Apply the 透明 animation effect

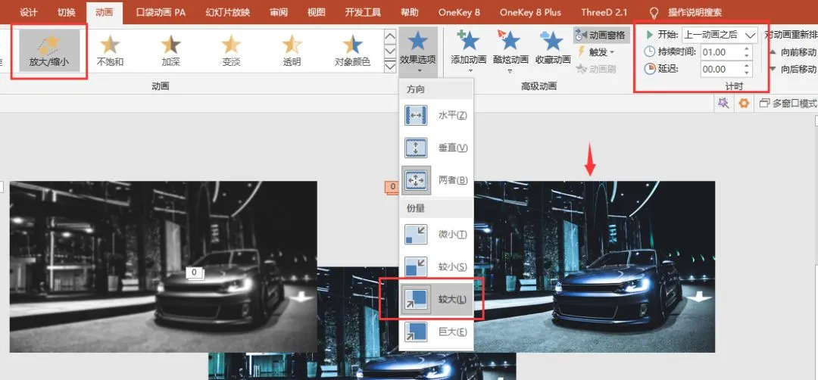point(292,51)
